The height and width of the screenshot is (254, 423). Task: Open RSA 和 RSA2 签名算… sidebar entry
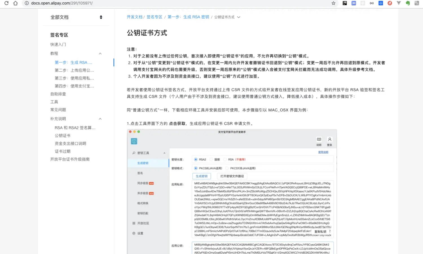tap(75, 128)
